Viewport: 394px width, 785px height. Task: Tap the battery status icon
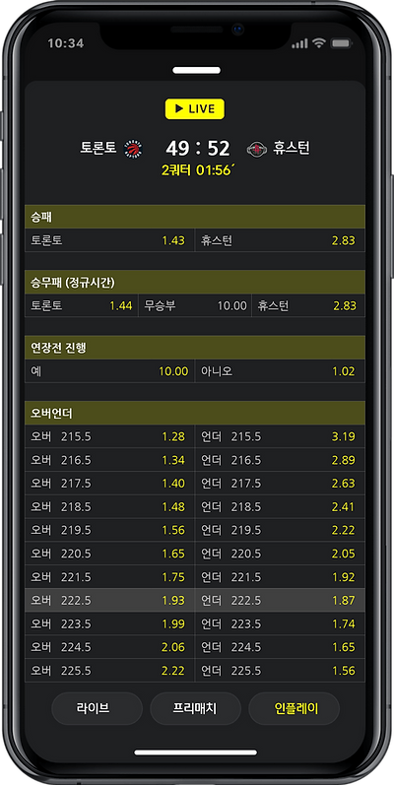point(341,43)
